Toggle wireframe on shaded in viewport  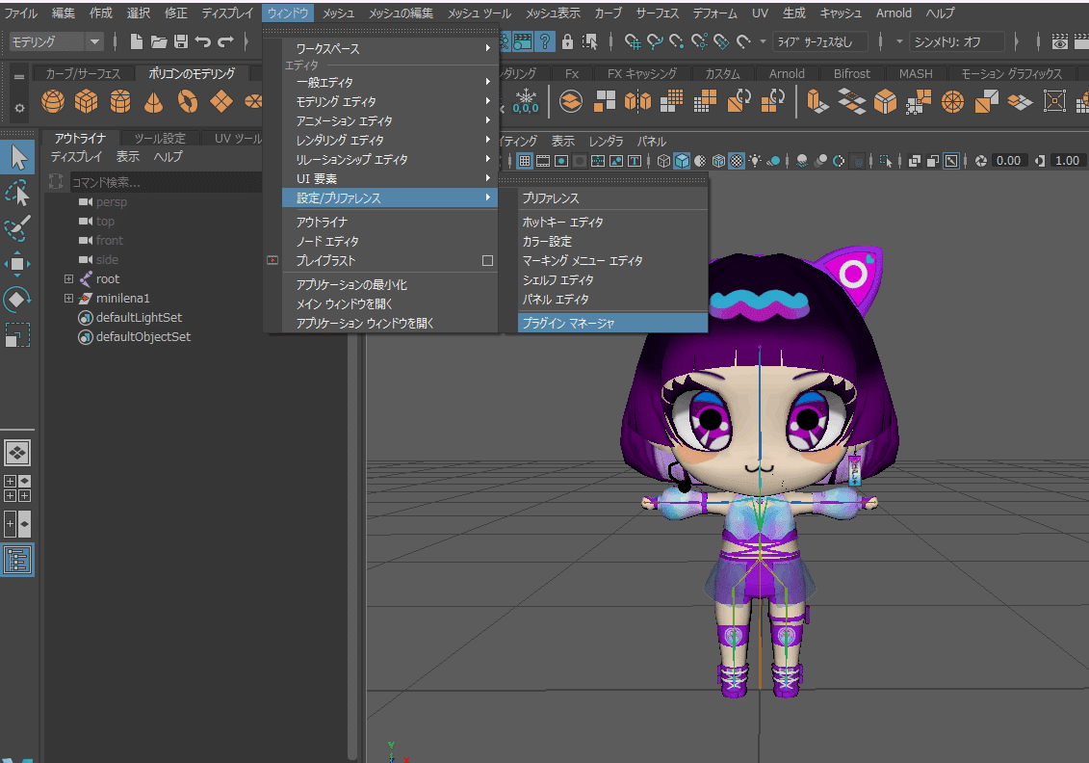[x=718, y=161]
